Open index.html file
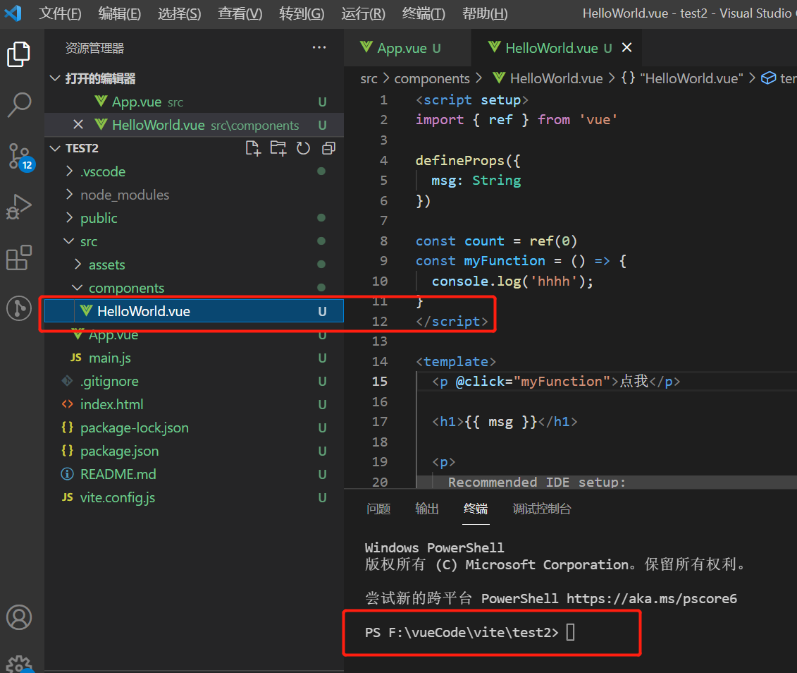The image size is (797, 673). [194, 404]
